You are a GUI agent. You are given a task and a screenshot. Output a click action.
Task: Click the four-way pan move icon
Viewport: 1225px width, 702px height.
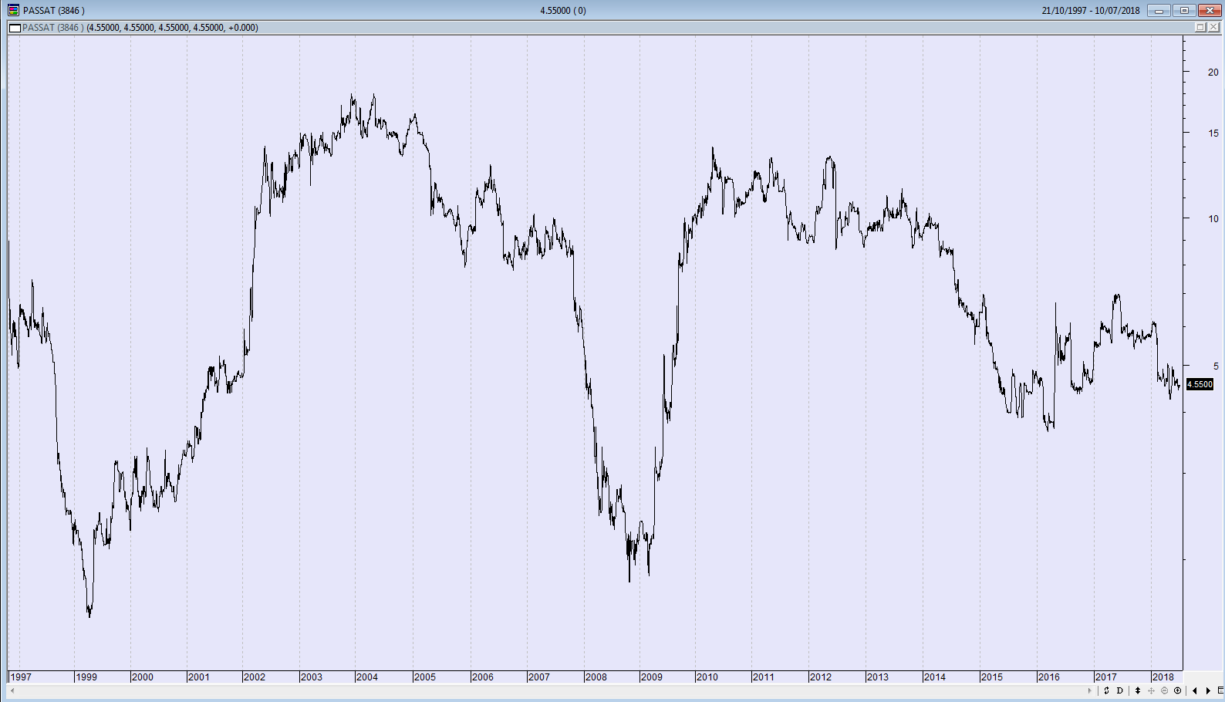click(1151, 690)
